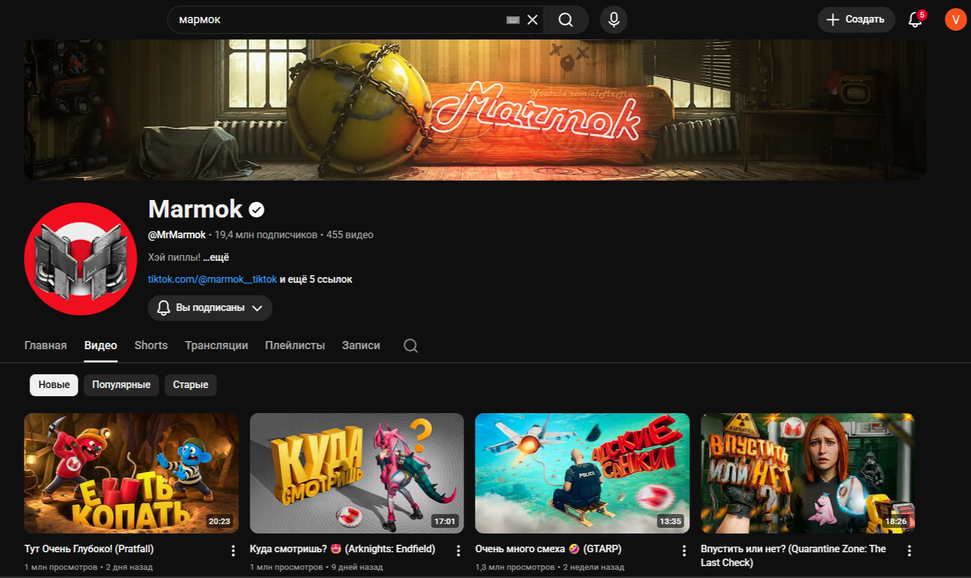Viewport: 971px width, 578px height.
Task: Open the on-screen keyboard icon in search bar
Action: [x=513, y=20]
